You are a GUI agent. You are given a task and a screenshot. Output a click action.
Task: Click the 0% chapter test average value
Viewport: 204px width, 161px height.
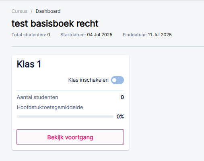pos(120,117)
